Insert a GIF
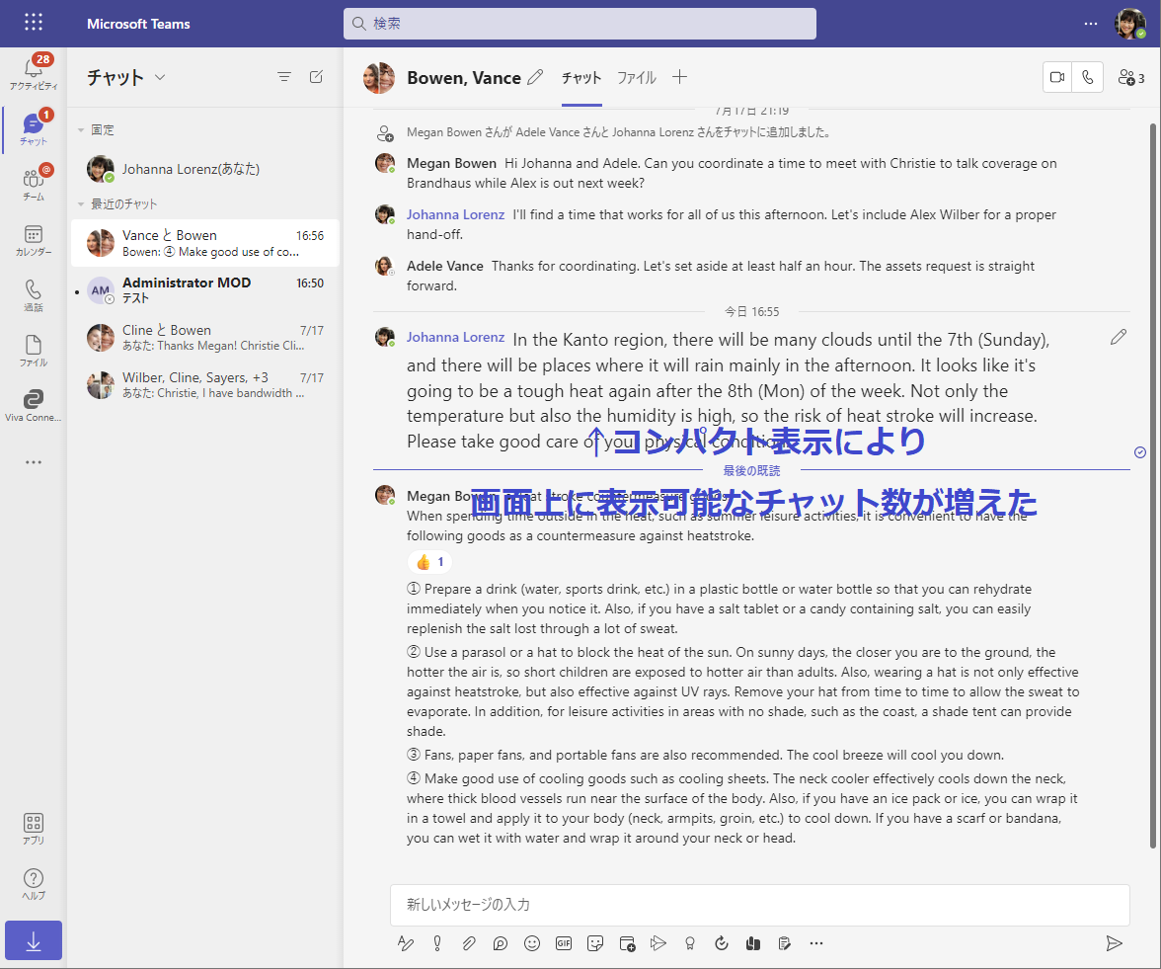The image size is (1161, 969). (564, 943)
